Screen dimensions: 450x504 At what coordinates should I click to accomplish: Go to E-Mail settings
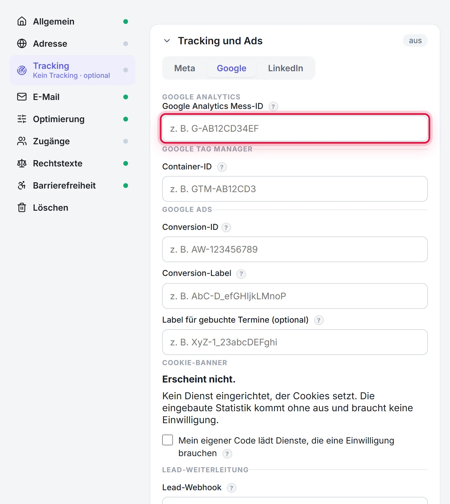[x=72, y=97]
